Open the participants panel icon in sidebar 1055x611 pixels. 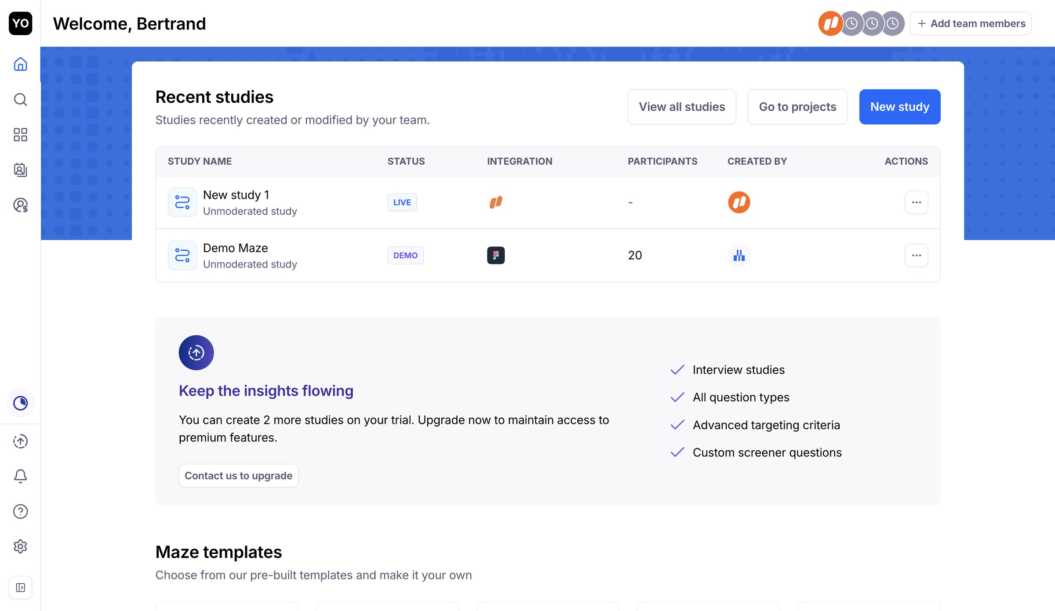[x=20, y=170]
